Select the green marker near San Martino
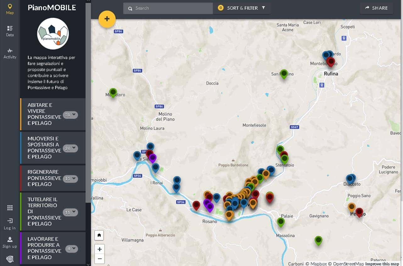The height and width of the screenshot is (266, 403). point(284,74)
